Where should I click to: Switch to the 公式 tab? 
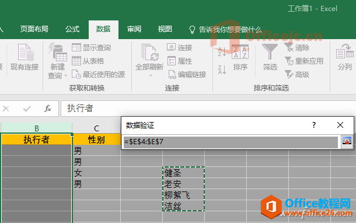(72, 29)
